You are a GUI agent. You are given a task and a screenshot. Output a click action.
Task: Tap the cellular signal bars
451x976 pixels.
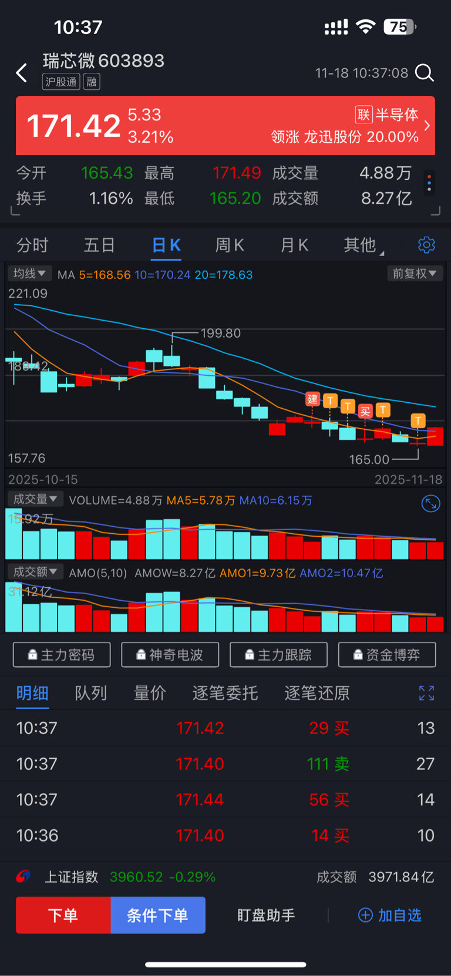(336, 27)
